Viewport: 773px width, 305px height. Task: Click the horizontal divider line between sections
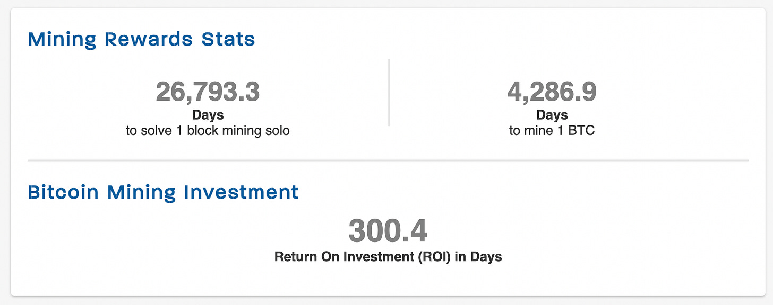(388, 160)
